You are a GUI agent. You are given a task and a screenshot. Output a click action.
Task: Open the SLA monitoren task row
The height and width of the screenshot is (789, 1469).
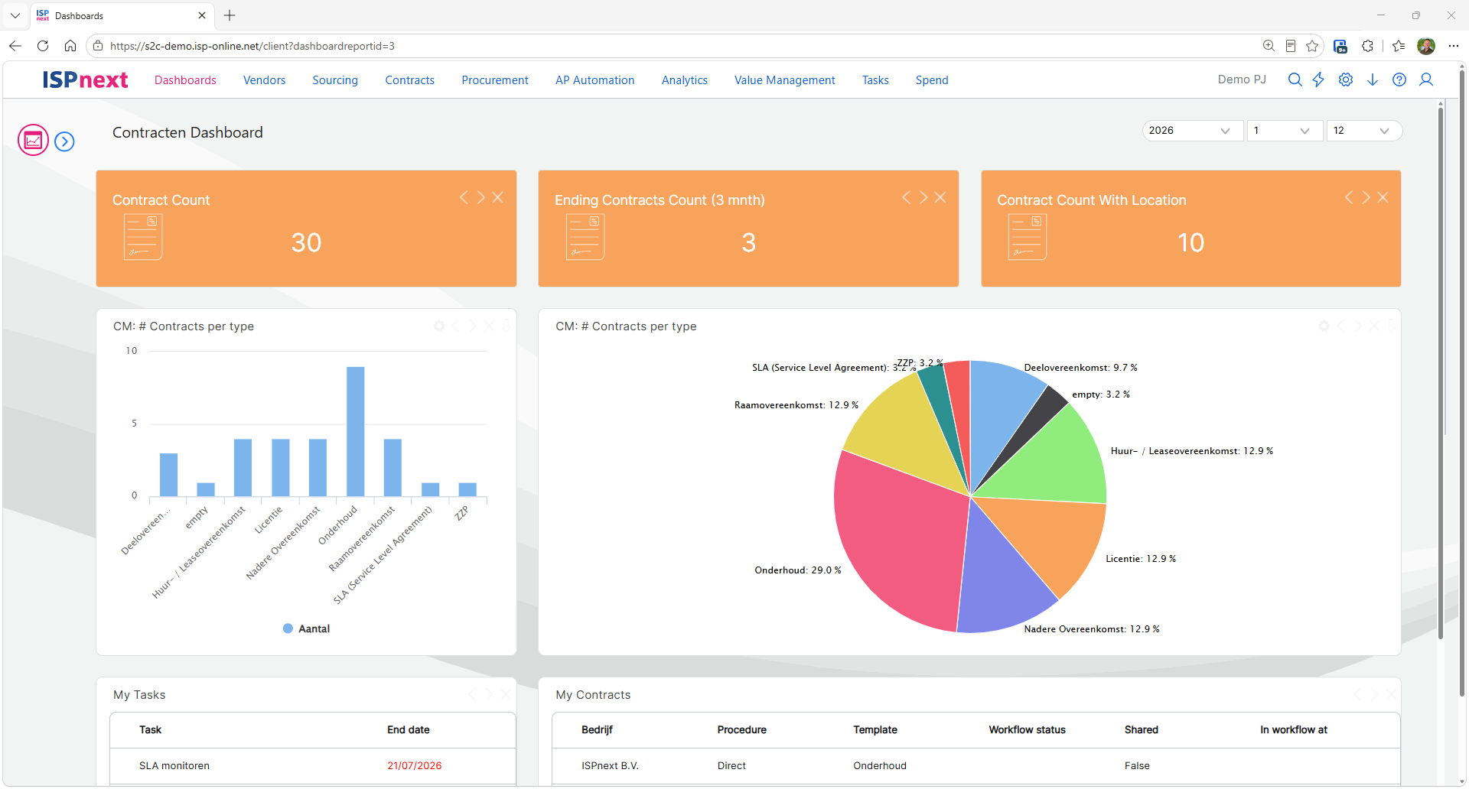click(x=312, y=765)
